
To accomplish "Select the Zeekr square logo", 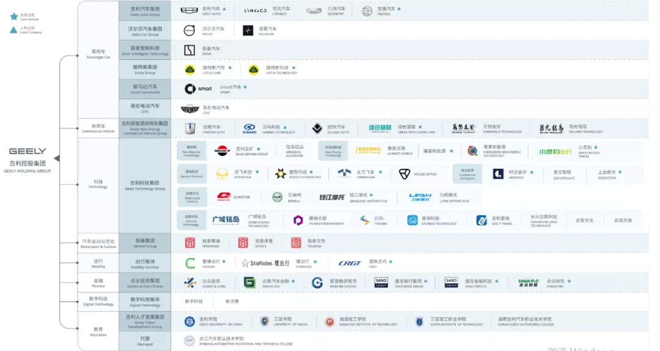I will coord(189,50).
